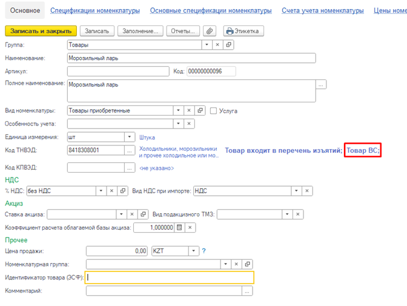Expand the Вид НДС при импорте dropdown
Image resolution: width=407 pixels, height=306 pixels.
click(x=296, y=191)
